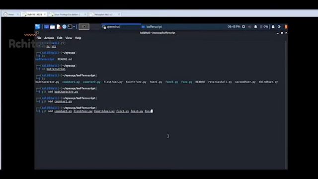Viewport: 318px width, 179px height.
Task: Close the Linux Privilege Escalation tab
Action: [85, 14]
